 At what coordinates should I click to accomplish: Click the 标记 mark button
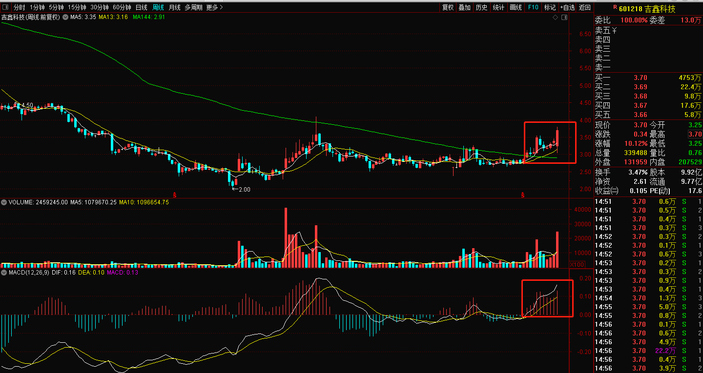(550, 7)
